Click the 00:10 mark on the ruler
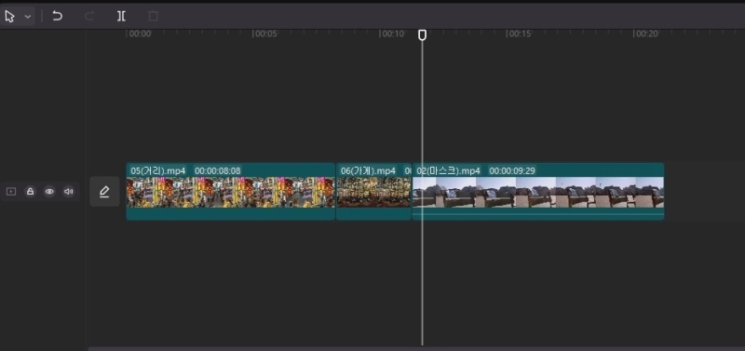 click(392, 34)
